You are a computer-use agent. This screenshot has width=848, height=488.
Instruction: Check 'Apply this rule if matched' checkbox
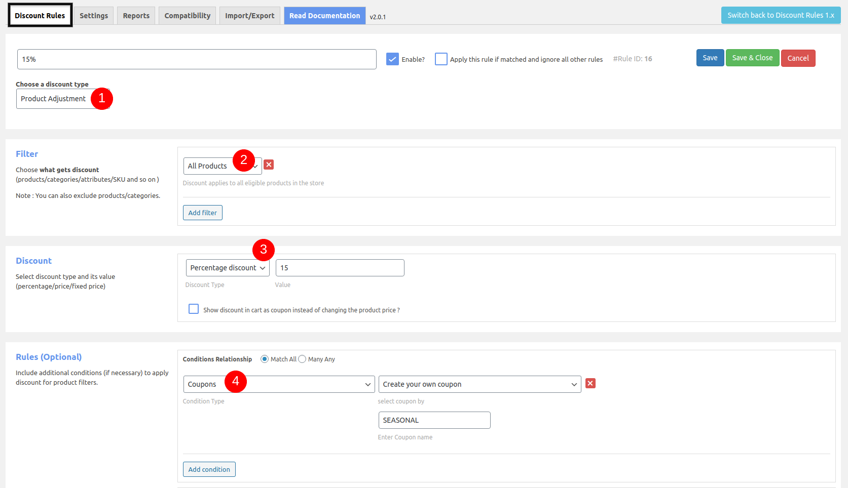tap(441, 59)
